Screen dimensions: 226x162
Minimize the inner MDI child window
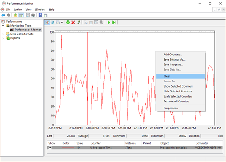[214, 10]
